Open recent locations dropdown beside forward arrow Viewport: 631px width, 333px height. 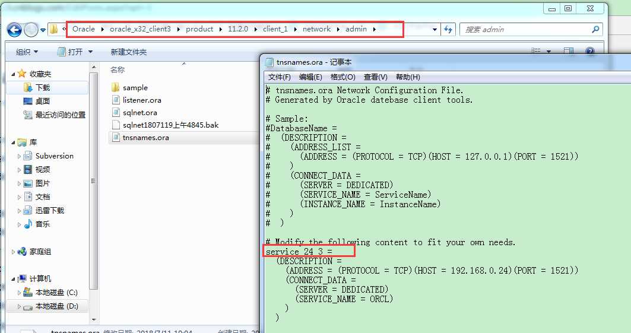[43, 30]
